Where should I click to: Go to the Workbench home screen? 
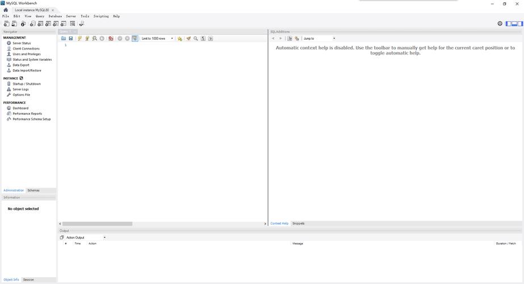pos(6,10)
